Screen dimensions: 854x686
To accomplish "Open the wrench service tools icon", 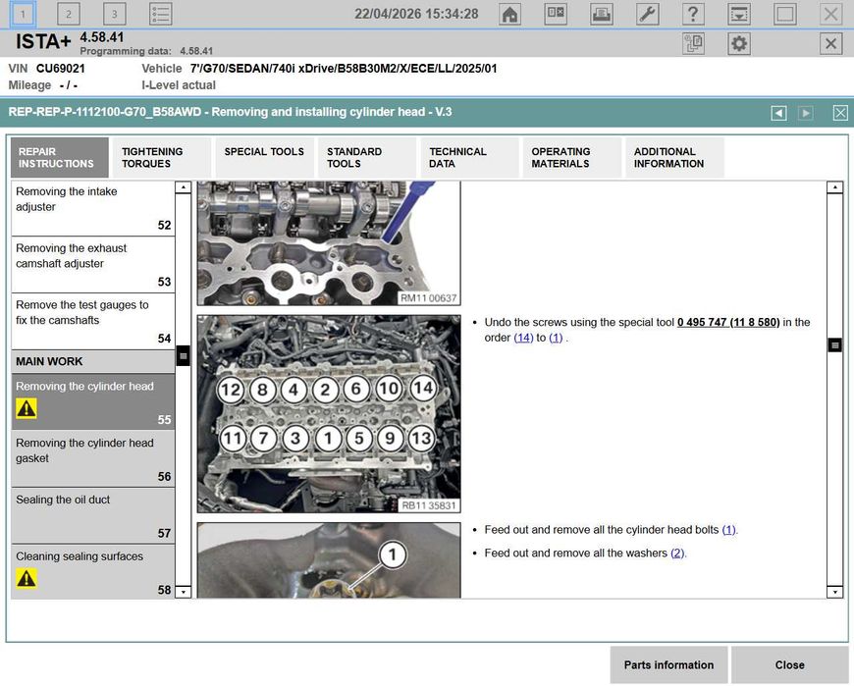I will (x=647, y=14).
